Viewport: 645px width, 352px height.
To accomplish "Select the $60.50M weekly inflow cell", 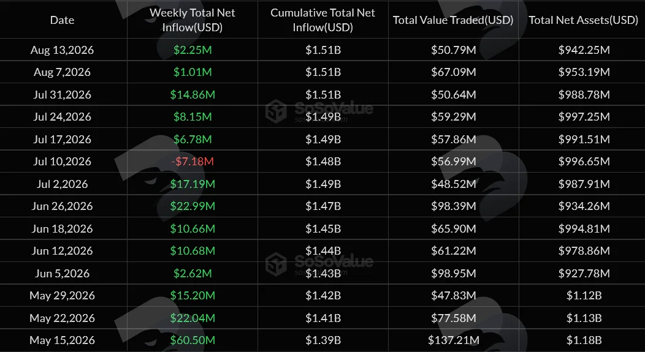I will pos(192,340).
